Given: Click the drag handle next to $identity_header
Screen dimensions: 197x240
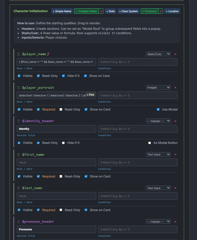Looking at the screenshot, I should (19, 121).
